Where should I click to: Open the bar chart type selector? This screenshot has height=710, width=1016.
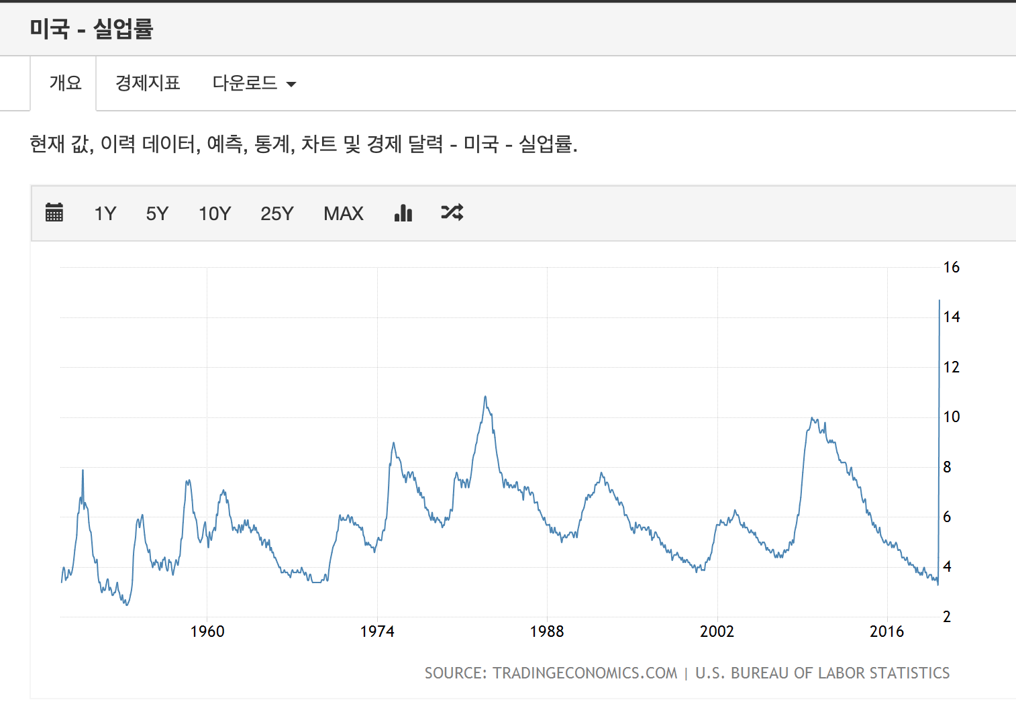pyautogui.click(x=403, y=213)
